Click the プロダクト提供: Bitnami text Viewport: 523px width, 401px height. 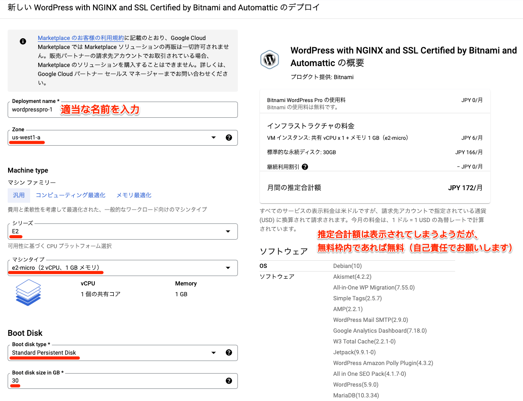pyautogui.click(x=322, y=77)
